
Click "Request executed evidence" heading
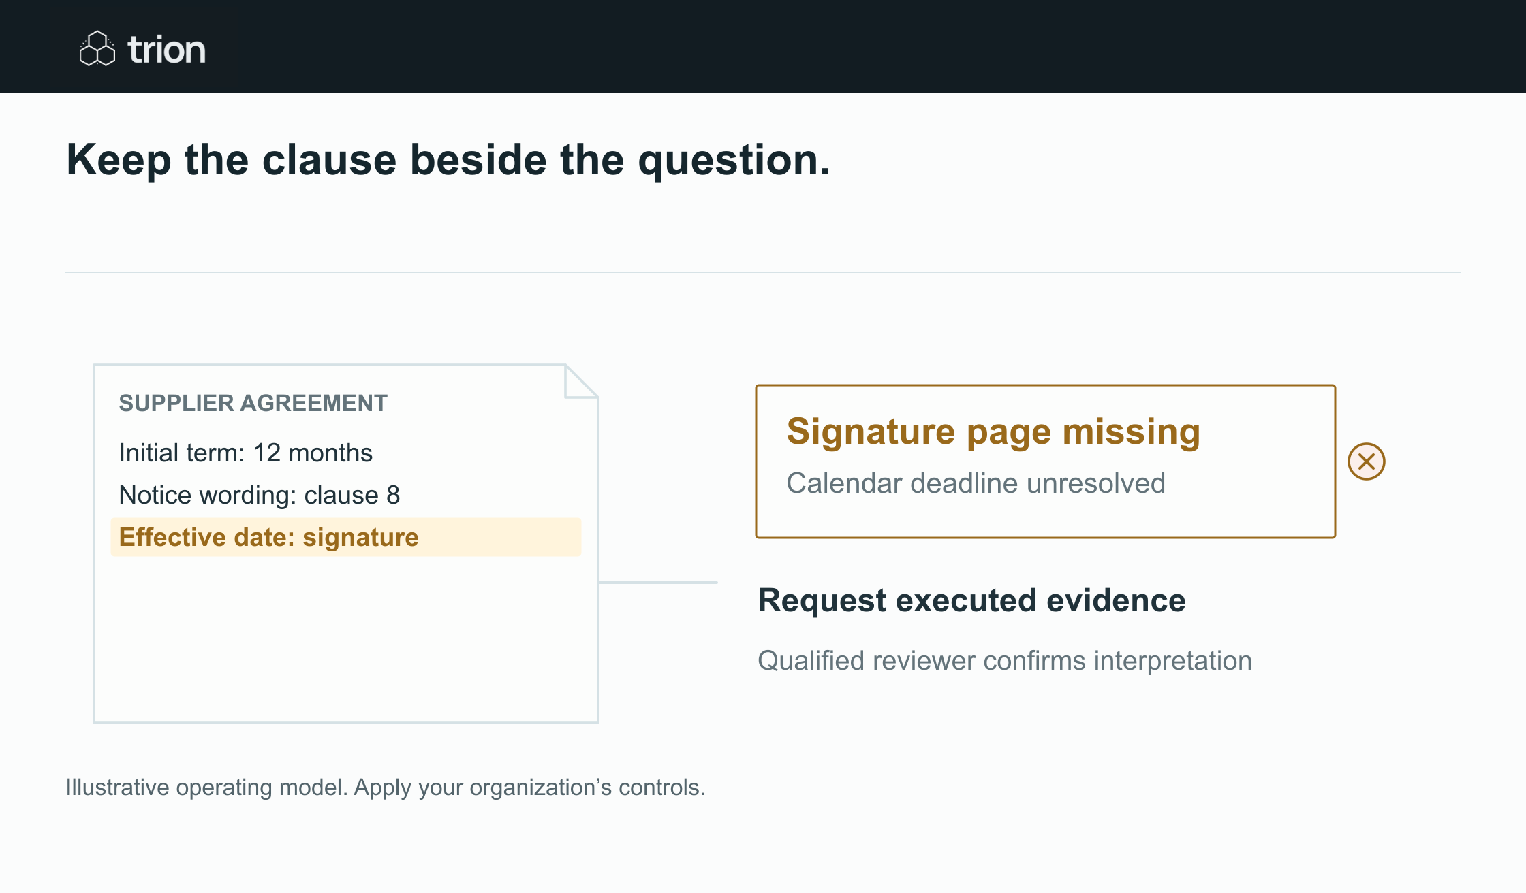[x=971, y=600]
